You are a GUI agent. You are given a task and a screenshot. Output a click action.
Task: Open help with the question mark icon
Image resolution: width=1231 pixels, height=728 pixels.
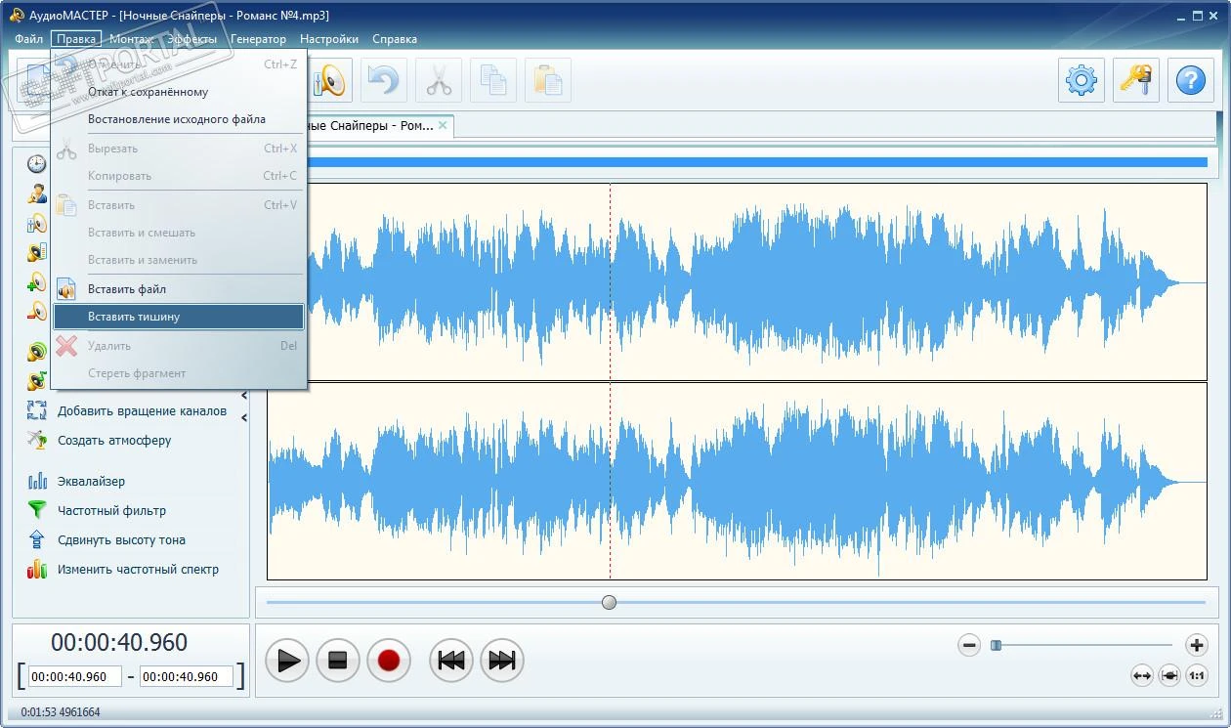click(x=1191, y=80)
